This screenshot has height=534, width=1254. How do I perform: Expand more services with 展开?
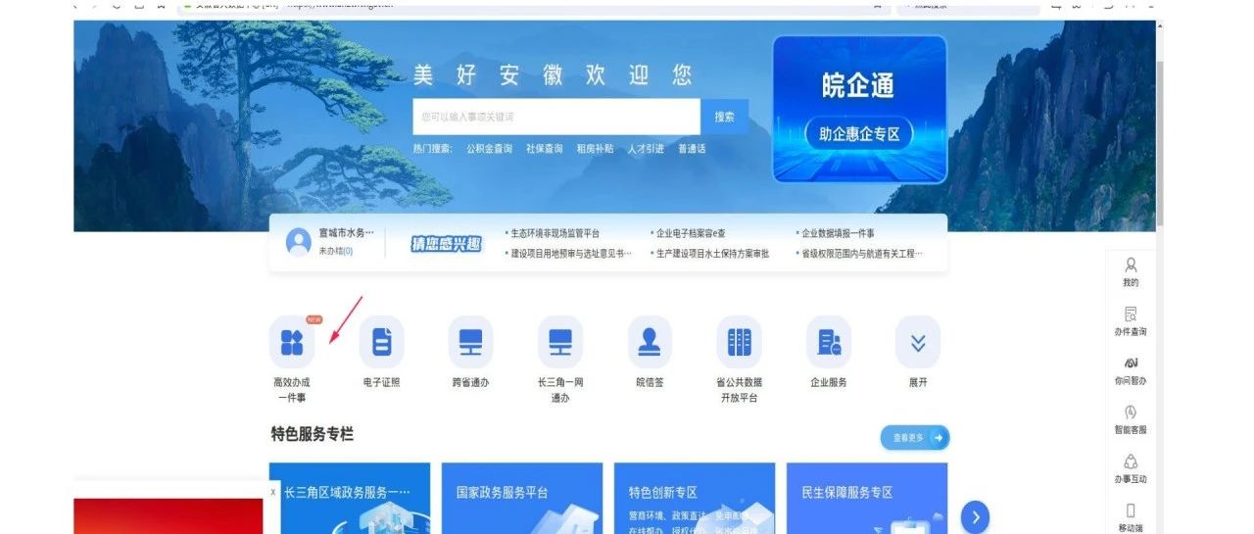pyautogui.click(x=918, y=342)
